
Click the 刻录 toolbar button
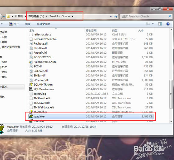pyautogui.click(x=28, y=24)
